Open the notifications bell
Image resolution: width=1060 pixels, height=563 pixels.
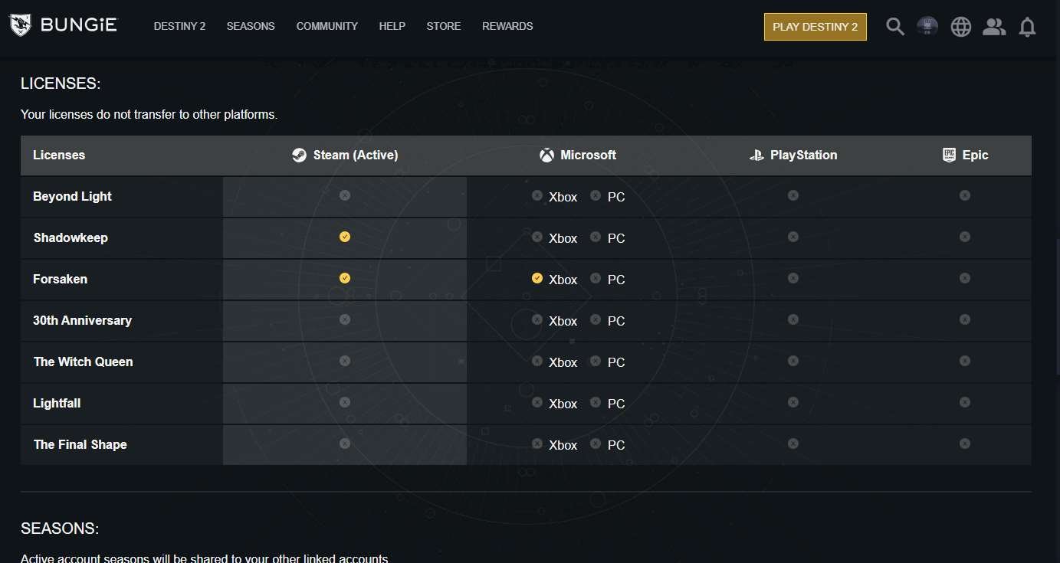[x=1027, y=27]
